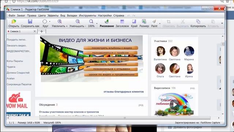Image resolution: width=234 pixels, height=132 pixels.
Task: Click the redo arrow near Справка
Action: tap(134, 15)
